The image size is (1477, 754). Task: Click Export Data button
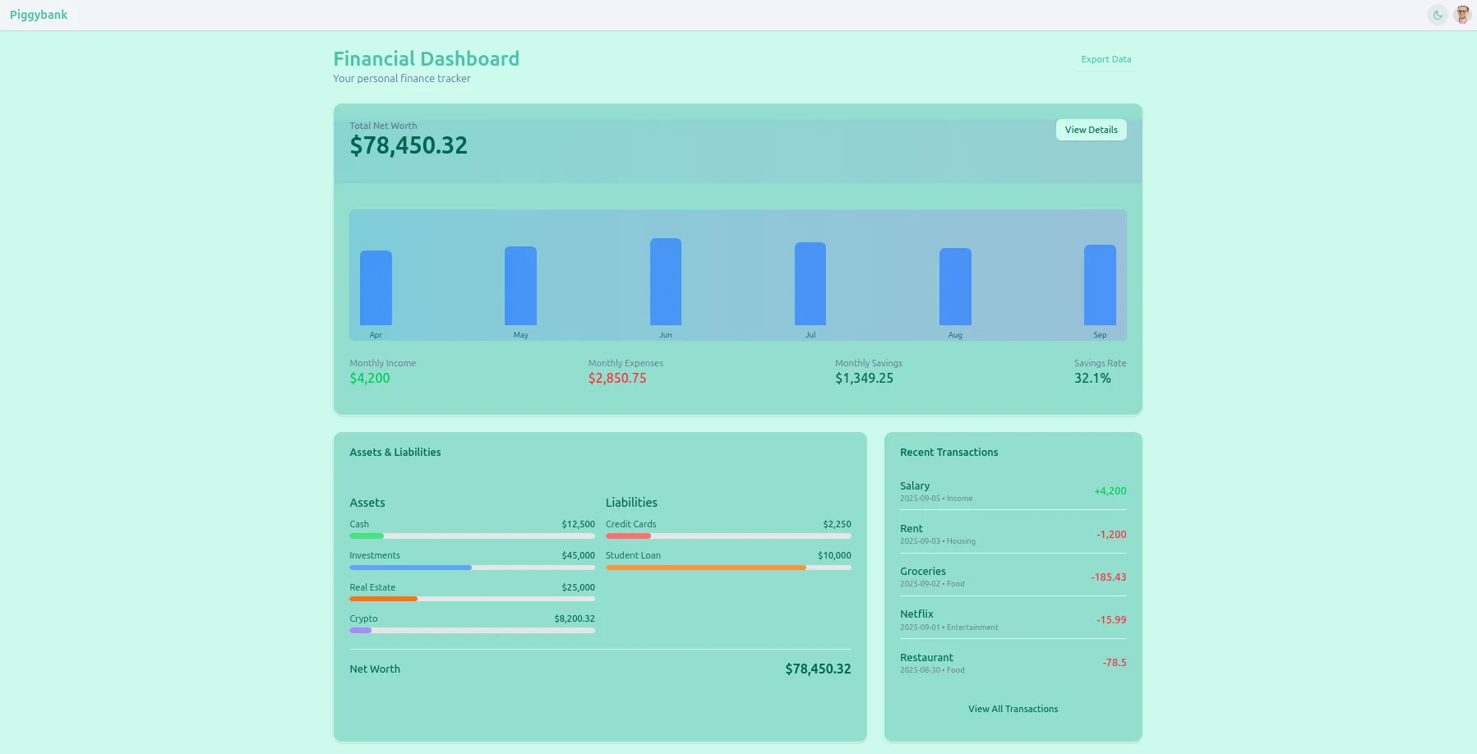click(x=1105, y=59)
